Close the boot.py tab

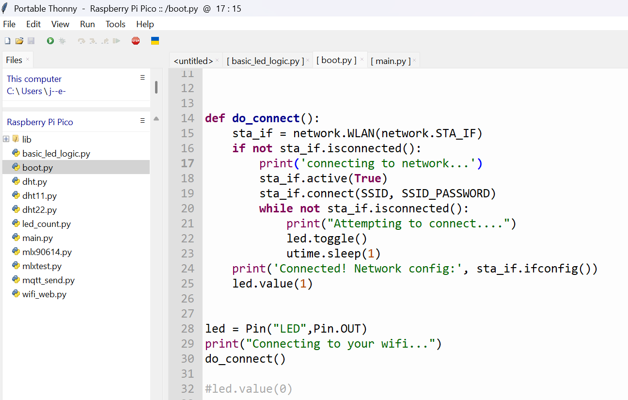coord(362,59)
